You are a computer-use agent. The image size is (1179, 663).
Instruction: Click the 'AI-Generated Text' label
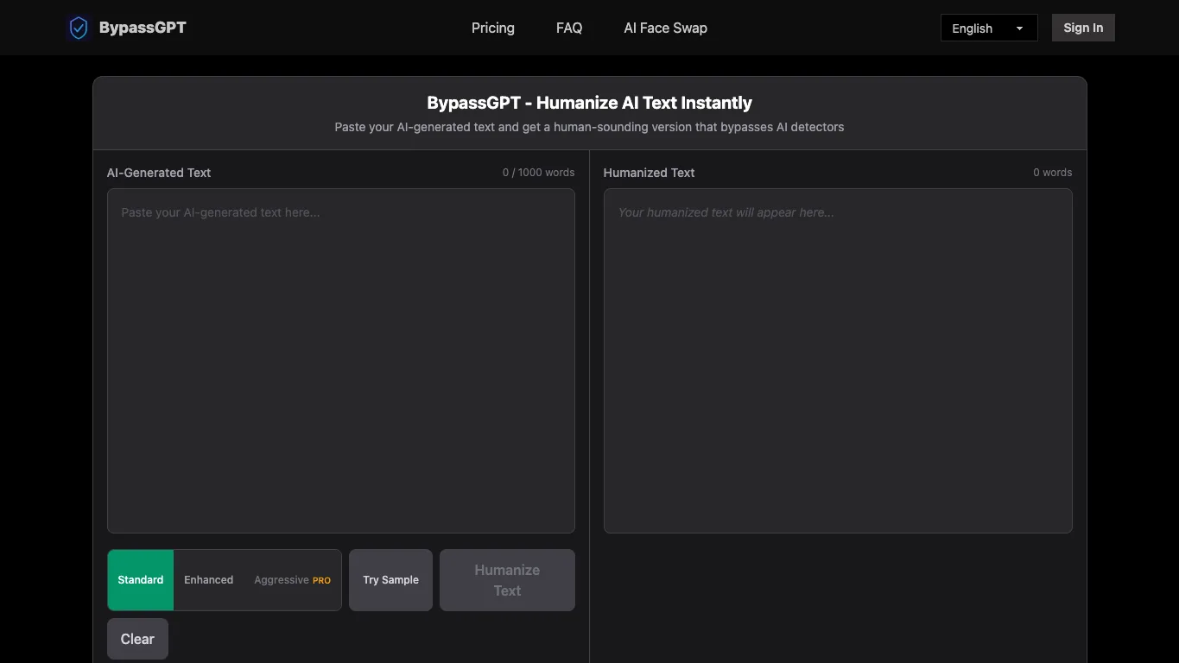click(x=159, y=173)
